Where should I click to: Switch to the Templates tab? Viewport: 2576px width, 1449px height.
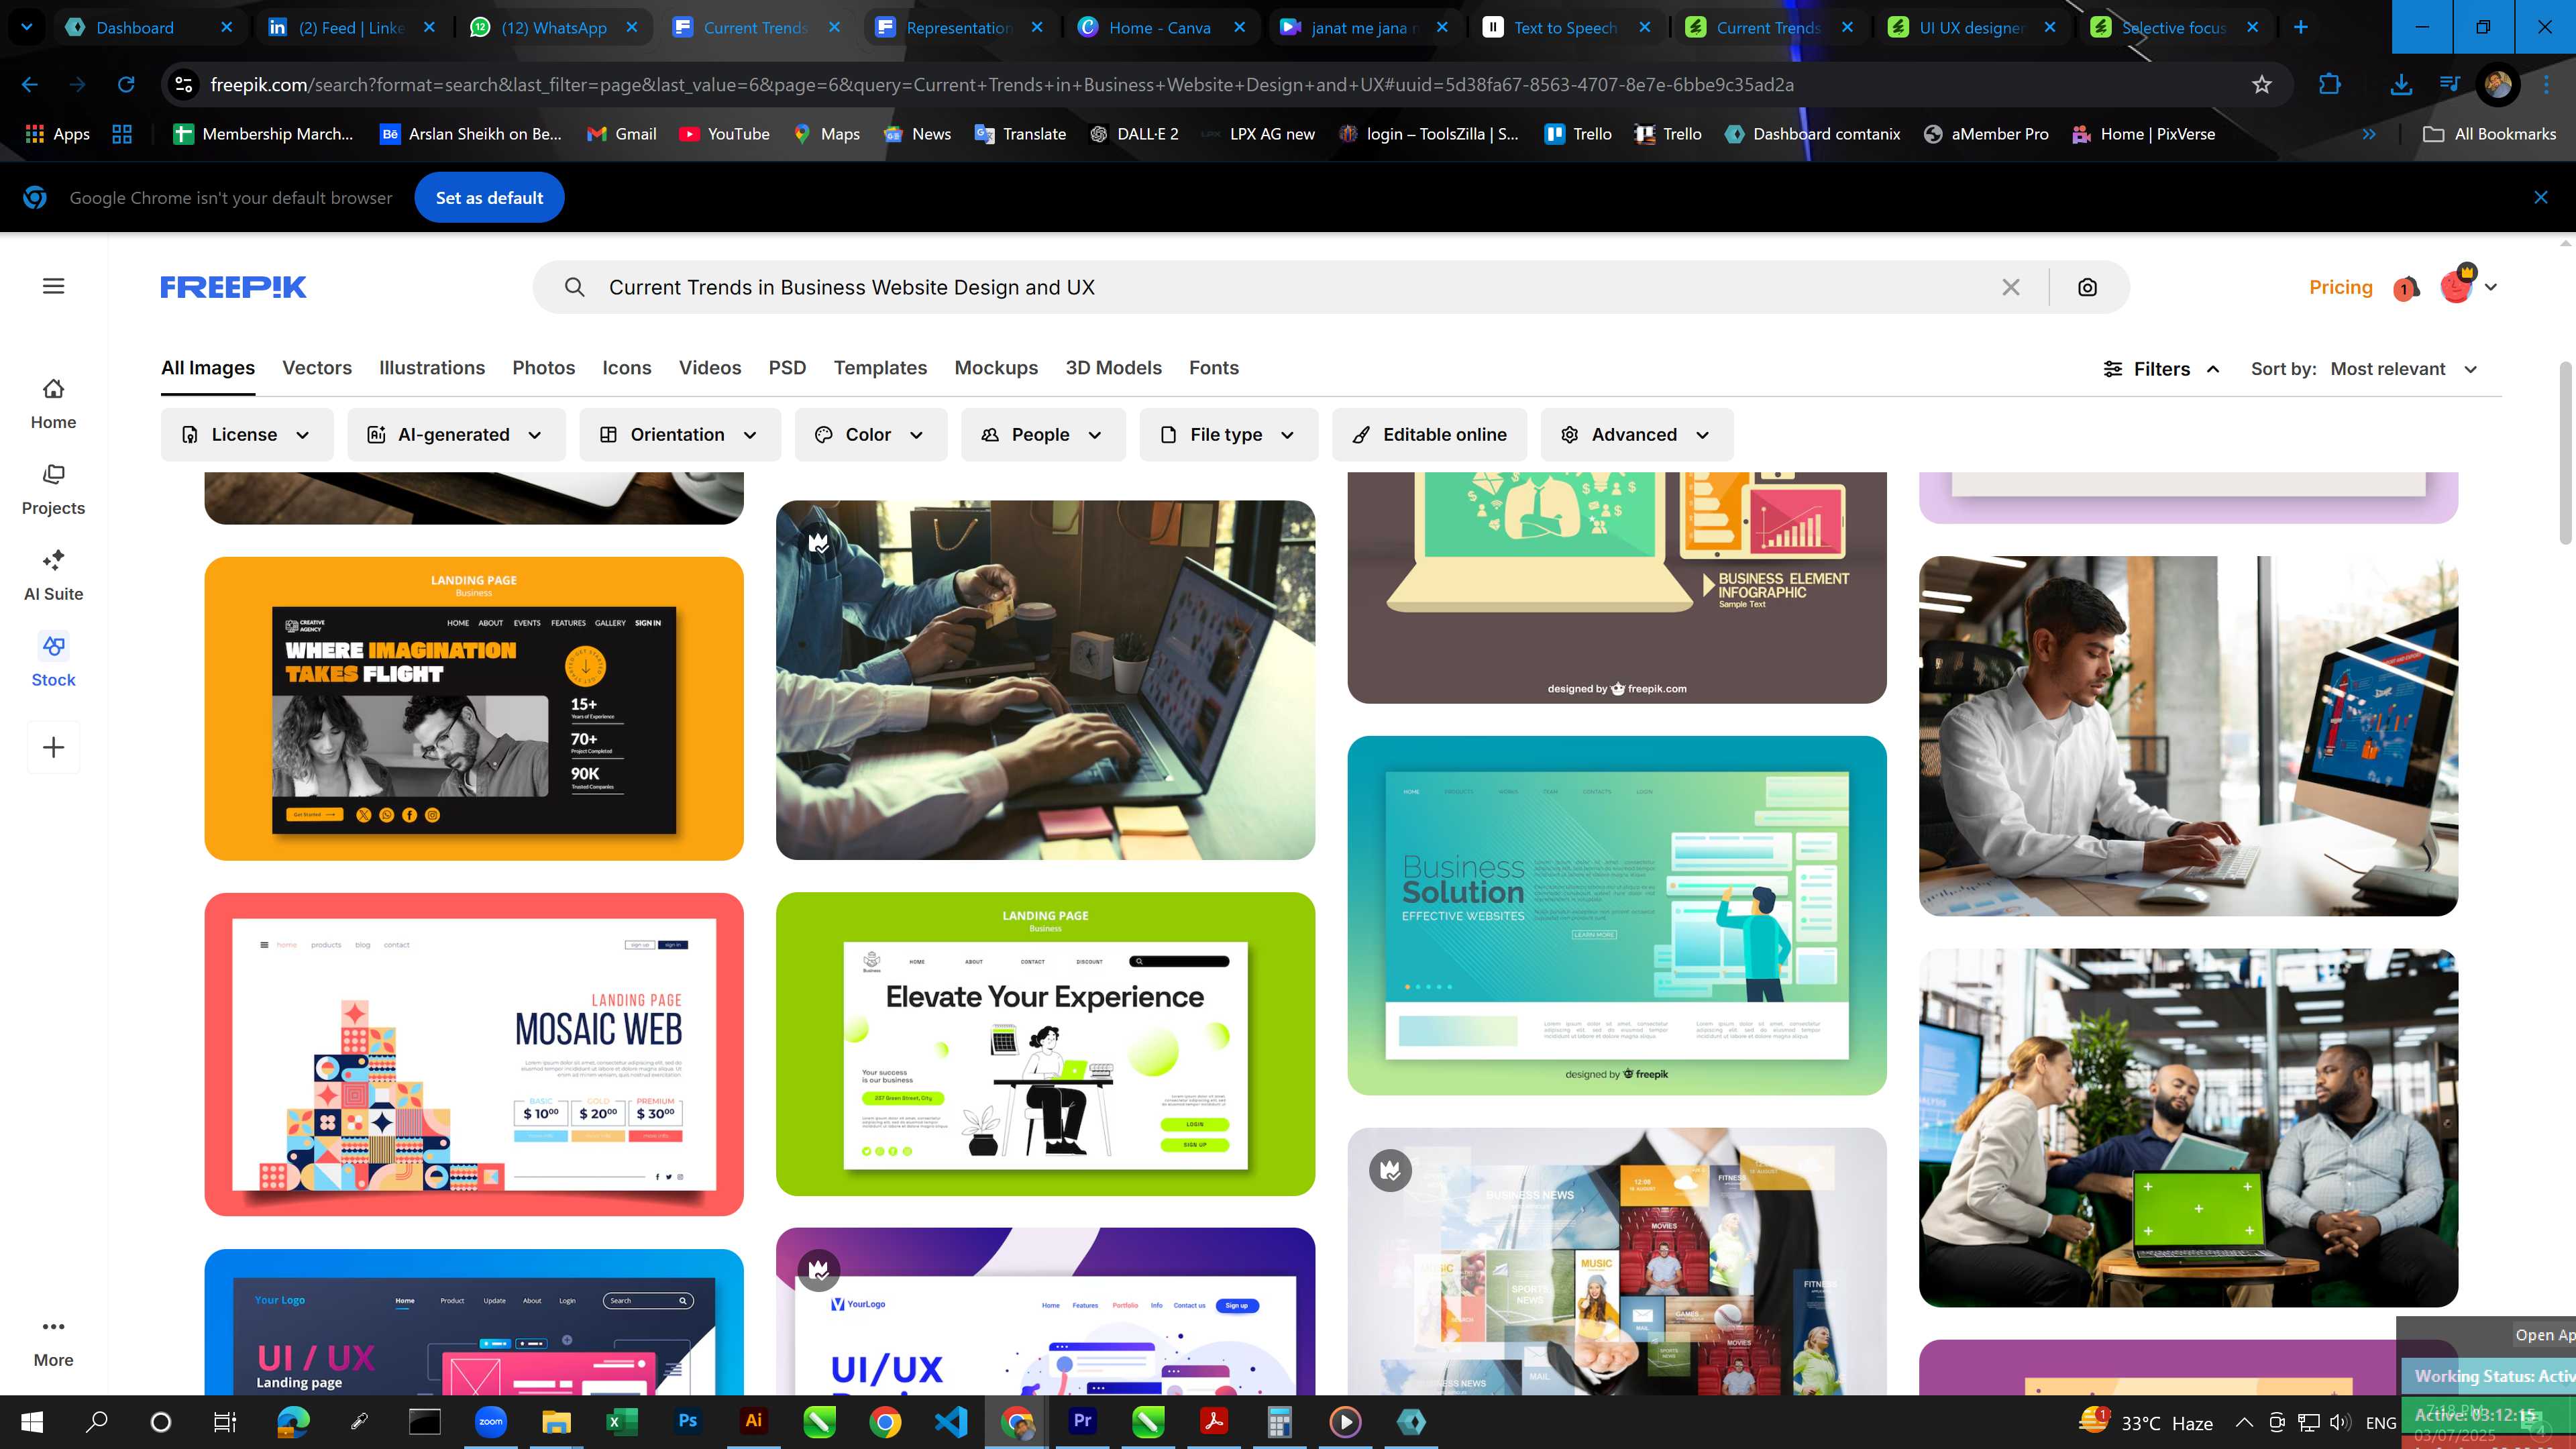tap(880, 367)
